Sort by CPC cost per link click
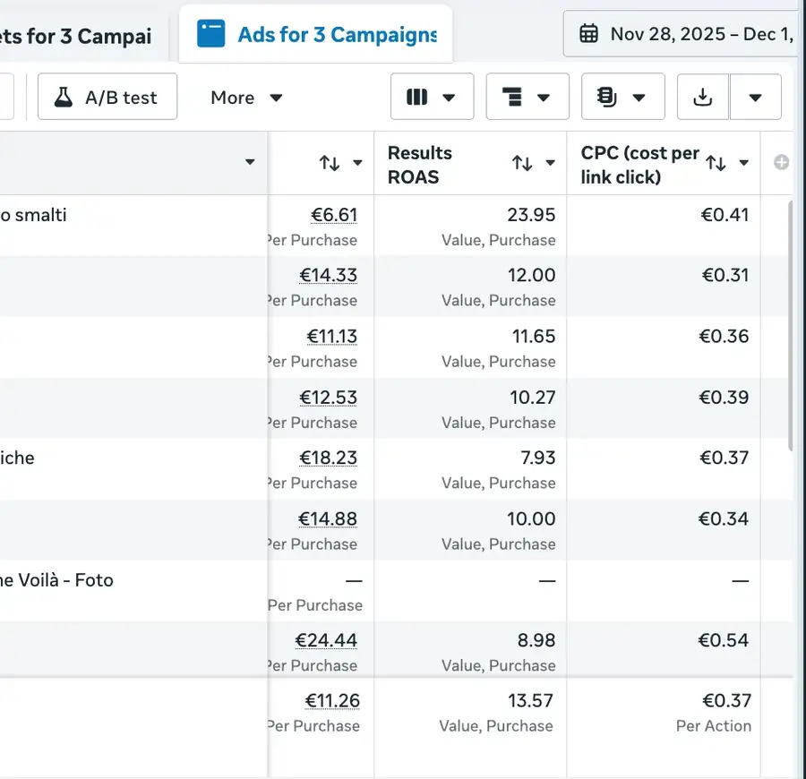The height and width of the screenshot is (779, 806). (x=716, y=163)
